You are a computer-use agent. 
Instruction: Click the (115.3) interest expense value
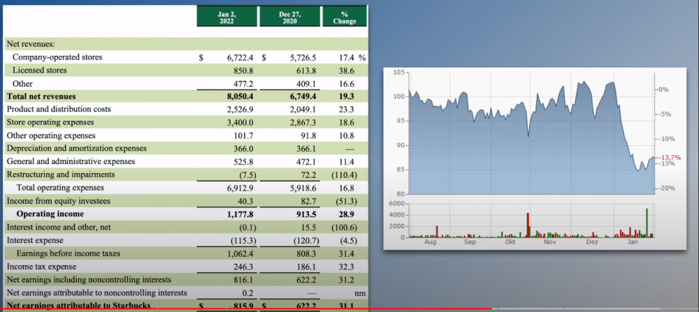tap(243, 240)
